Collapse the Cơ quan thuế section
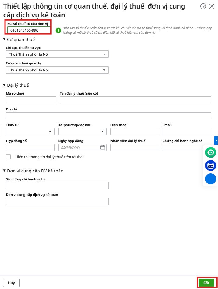This screenshot has height=289, width=218. [x=5, y=39]
